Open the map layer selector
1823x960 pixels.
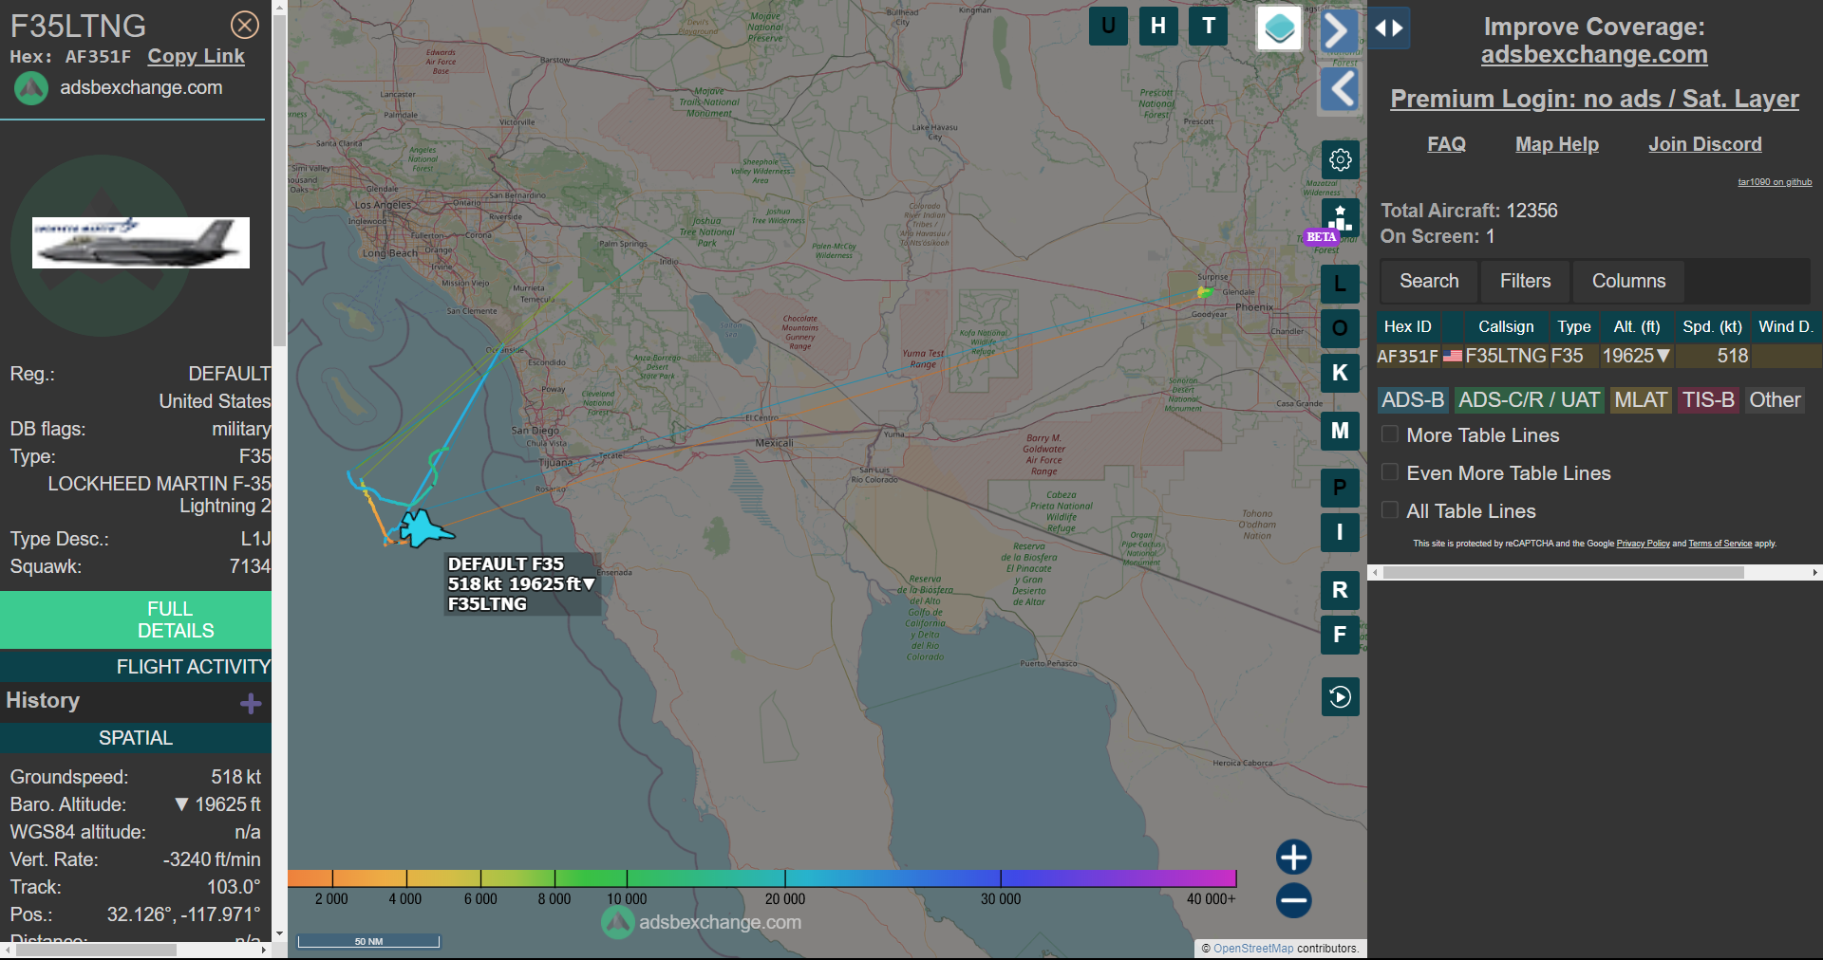1279,28
